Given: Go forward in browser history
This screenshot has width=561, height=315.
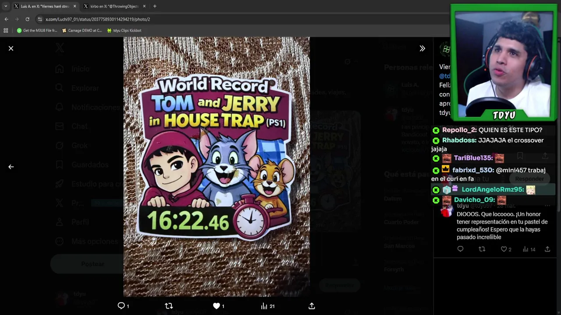Looking at the screenshot, I should tap(17, 19).
